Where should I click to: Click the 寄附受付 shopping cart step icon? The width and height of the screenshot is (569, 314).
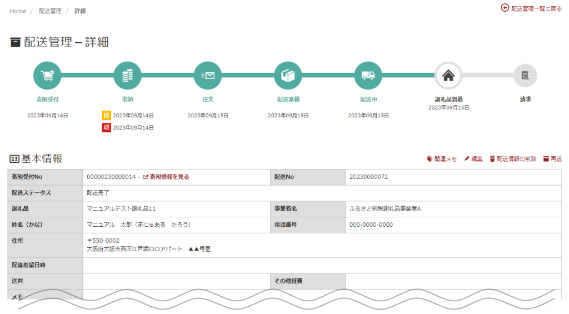pyautogui.click(x=47, y=76)
